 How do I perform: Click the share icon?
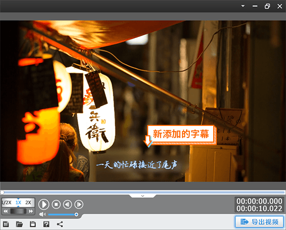pos(60,224)
